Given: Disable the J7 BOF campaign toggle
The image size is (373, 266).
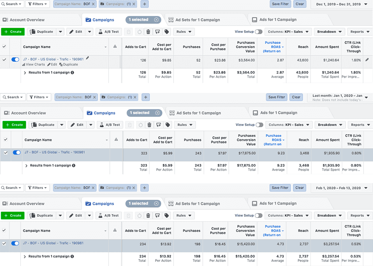Looking at the screenshot, I should click(15, 59).
